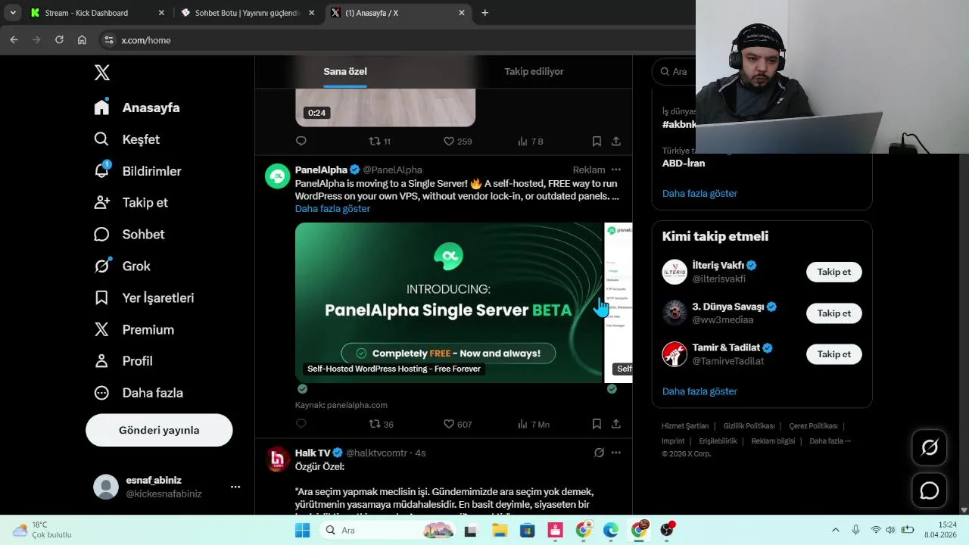Click the Ara search field on X
Screen dimensions: 969x545
[674, 71]
